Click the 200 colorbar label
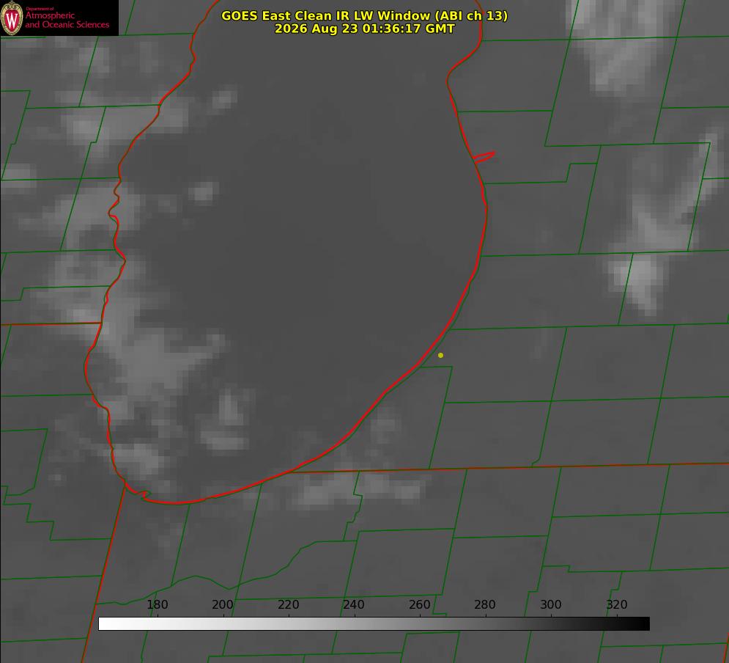This screenshot has height=663, width=729. 223,604
